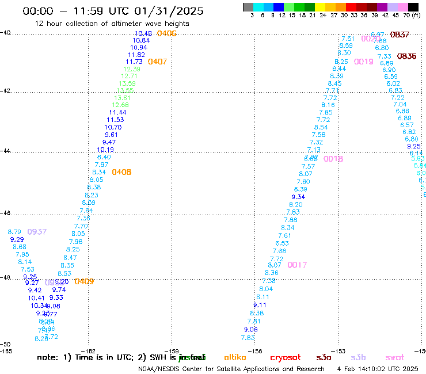Click the wave height value 13.61

click(122, 98)
